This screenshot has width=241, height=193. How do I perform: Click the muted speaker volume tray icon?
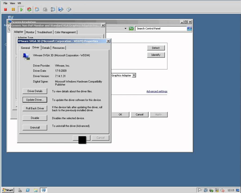tap(223, 190)
